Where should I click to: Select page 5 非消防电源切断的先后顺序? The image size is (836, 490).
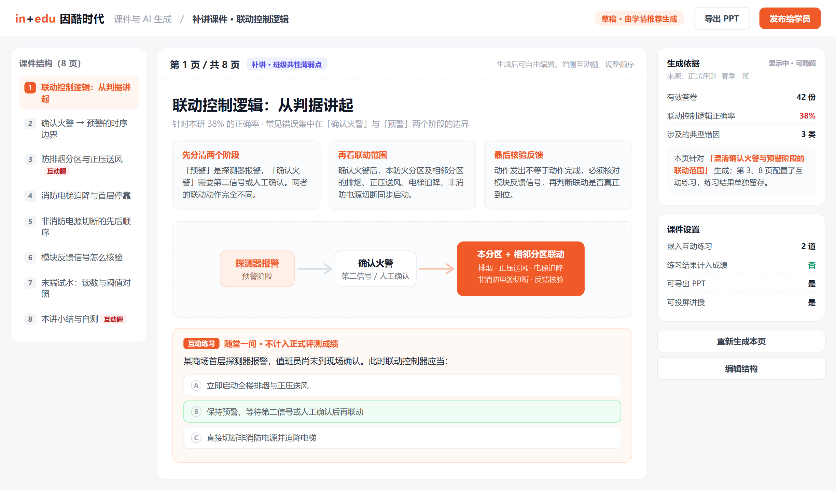[79, 226]
